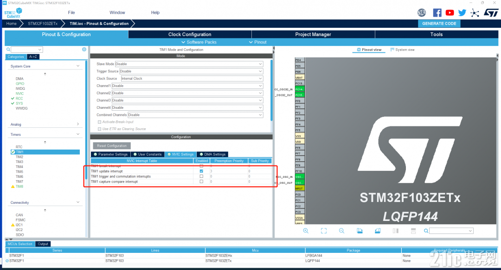Screen dimensions: 501x270
Task: Open the DMA Settings tab
Action: [x=212, y=154]
